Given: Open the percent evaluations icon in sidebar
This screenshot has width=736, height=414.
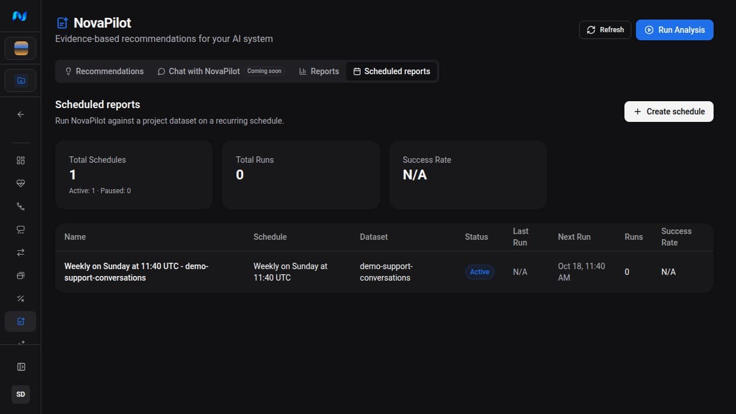Looking at the screenshot, I should click(x=21, y=298).
